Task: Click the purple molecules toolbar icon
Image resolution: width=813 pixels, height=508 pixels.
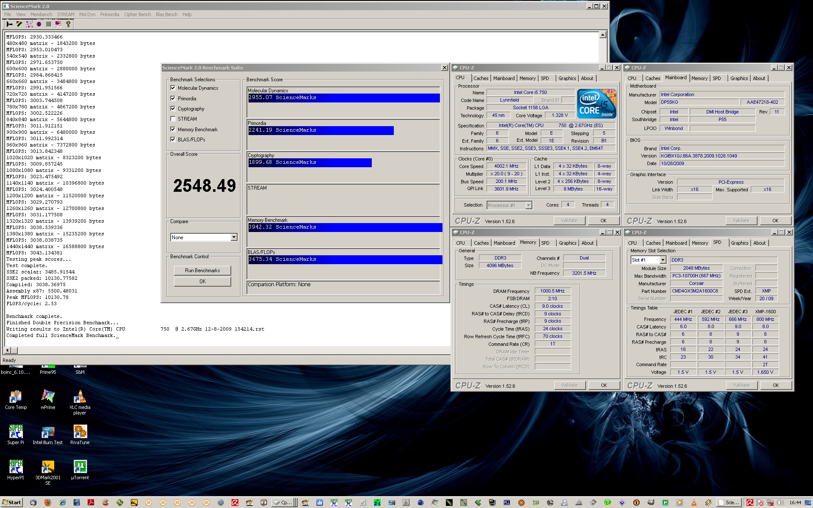Action: tap(29, 24)
